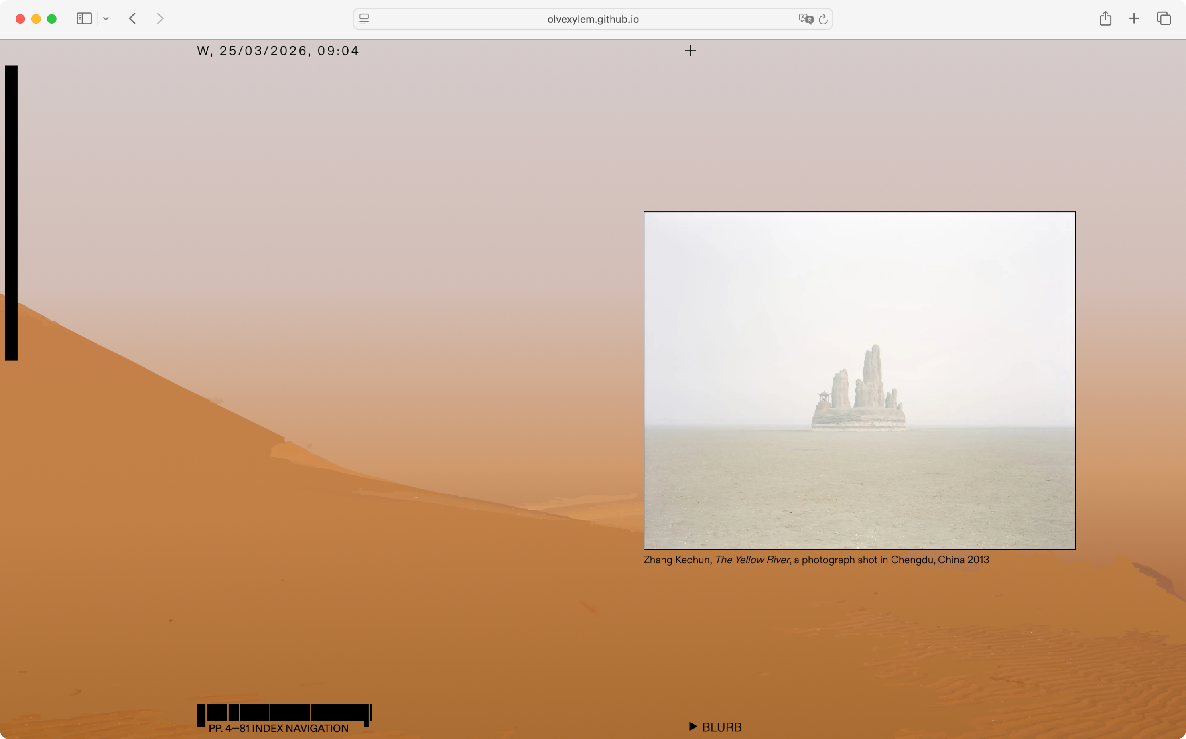Open the Share sheet icon
Screen dimensions: 1186x739
1105,18
